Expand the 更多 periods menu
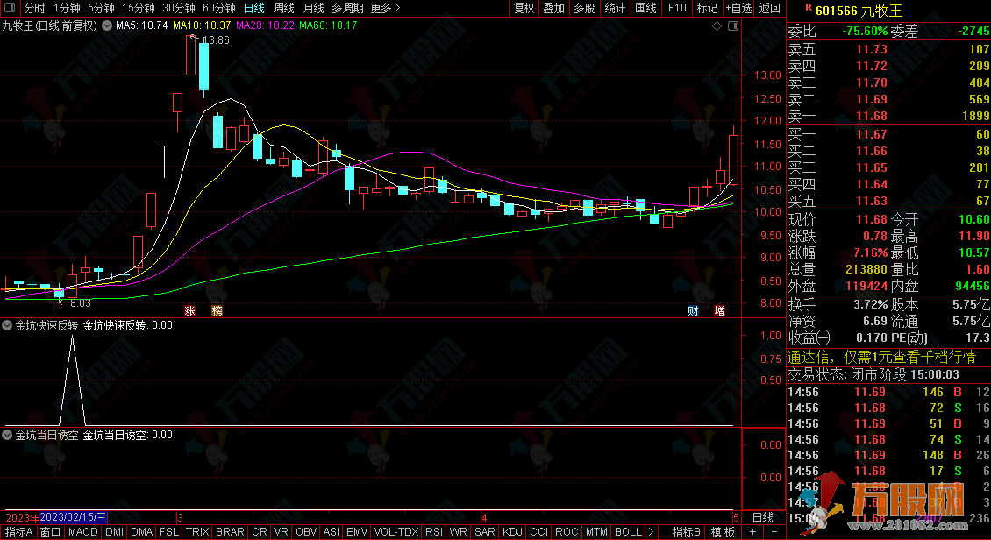 385,8
